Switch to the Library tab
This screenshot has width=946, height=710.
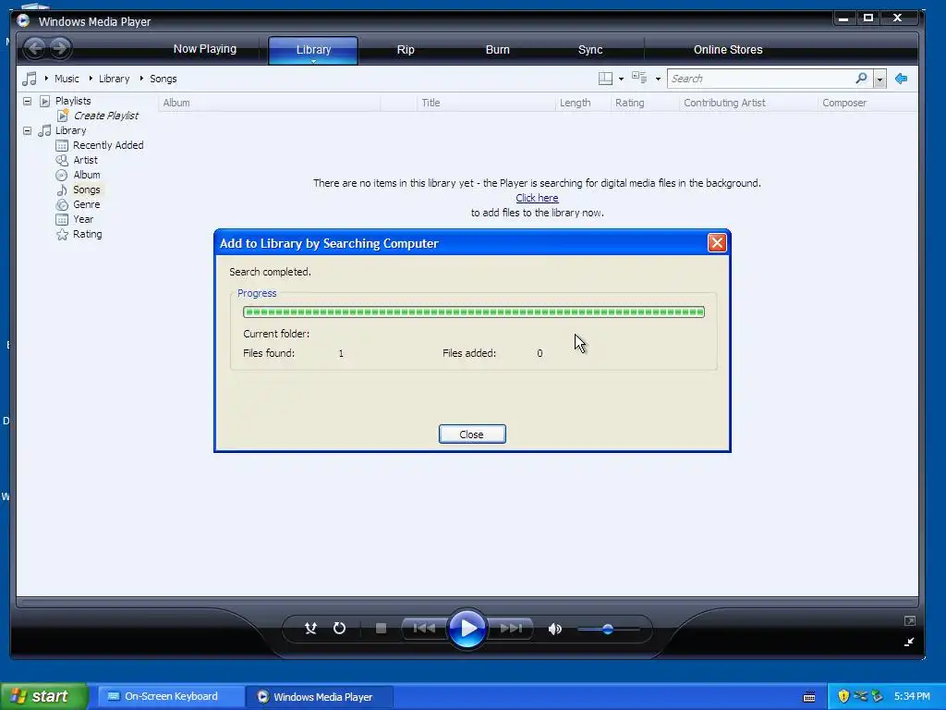point(313,50)
